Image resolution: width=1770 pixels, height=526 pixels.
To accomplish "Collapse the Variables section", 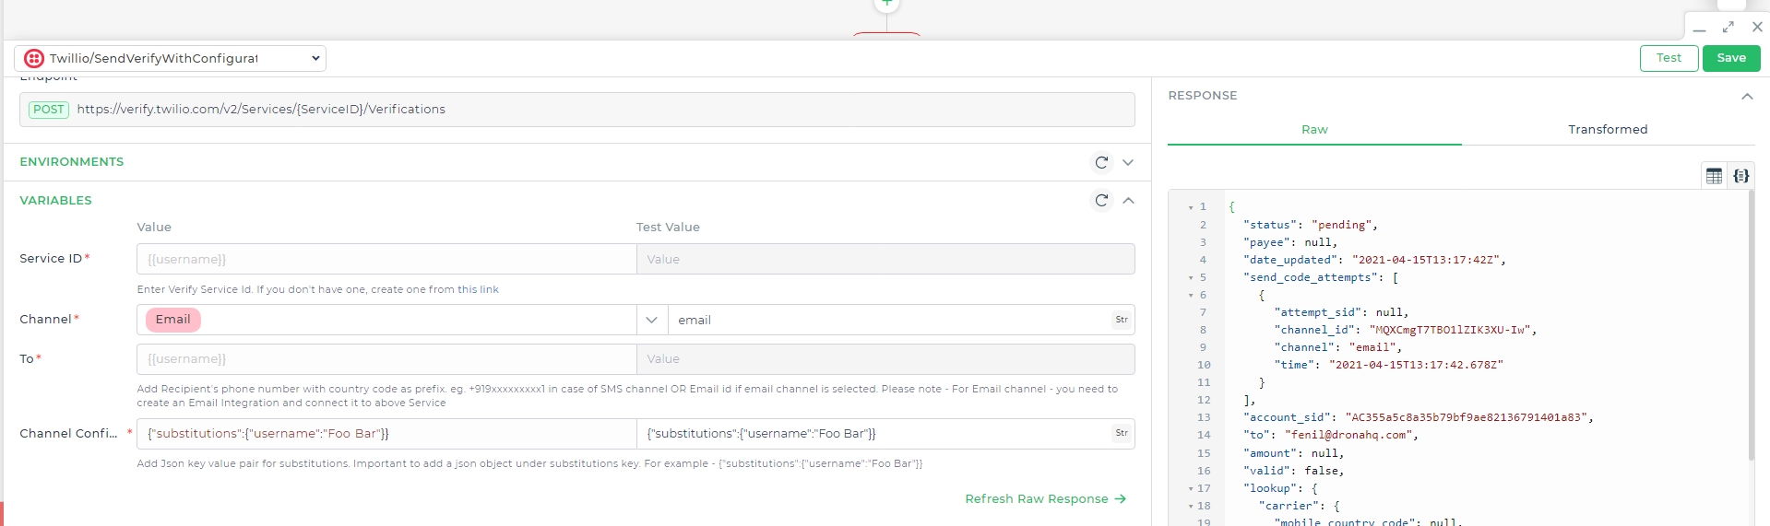I will [x=1128, y=200].
